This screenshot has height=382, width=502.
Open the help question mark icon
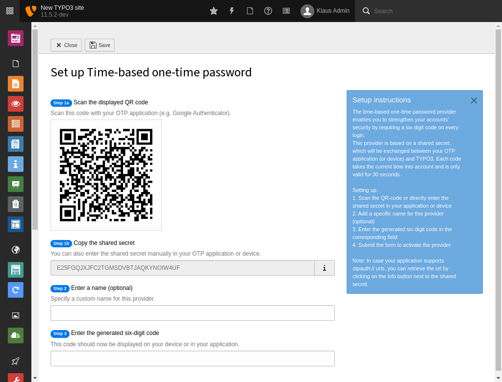click(x=268, y=11)
